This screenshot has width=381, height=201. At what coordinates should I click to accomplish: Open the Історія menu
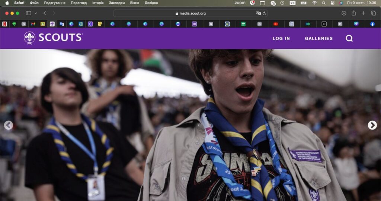pos(98,3)
